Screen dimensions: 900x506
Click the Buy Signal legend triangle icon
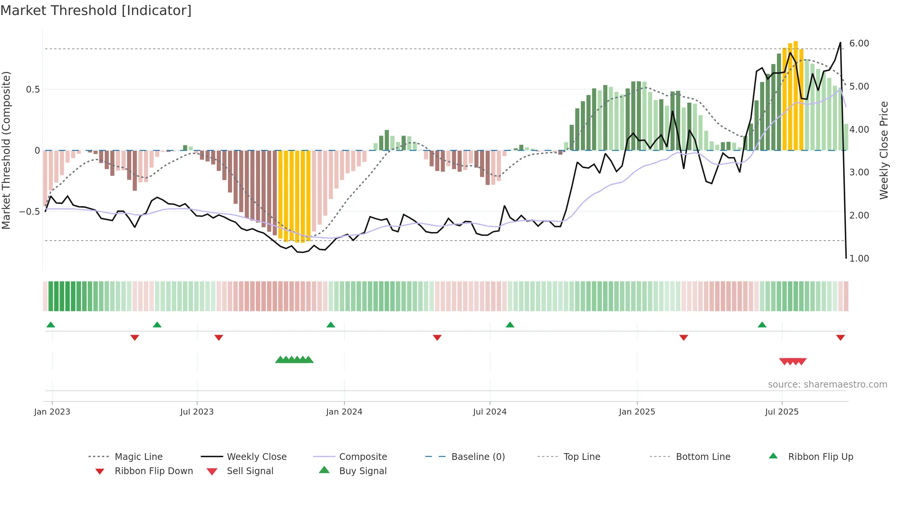coord(324,470)
